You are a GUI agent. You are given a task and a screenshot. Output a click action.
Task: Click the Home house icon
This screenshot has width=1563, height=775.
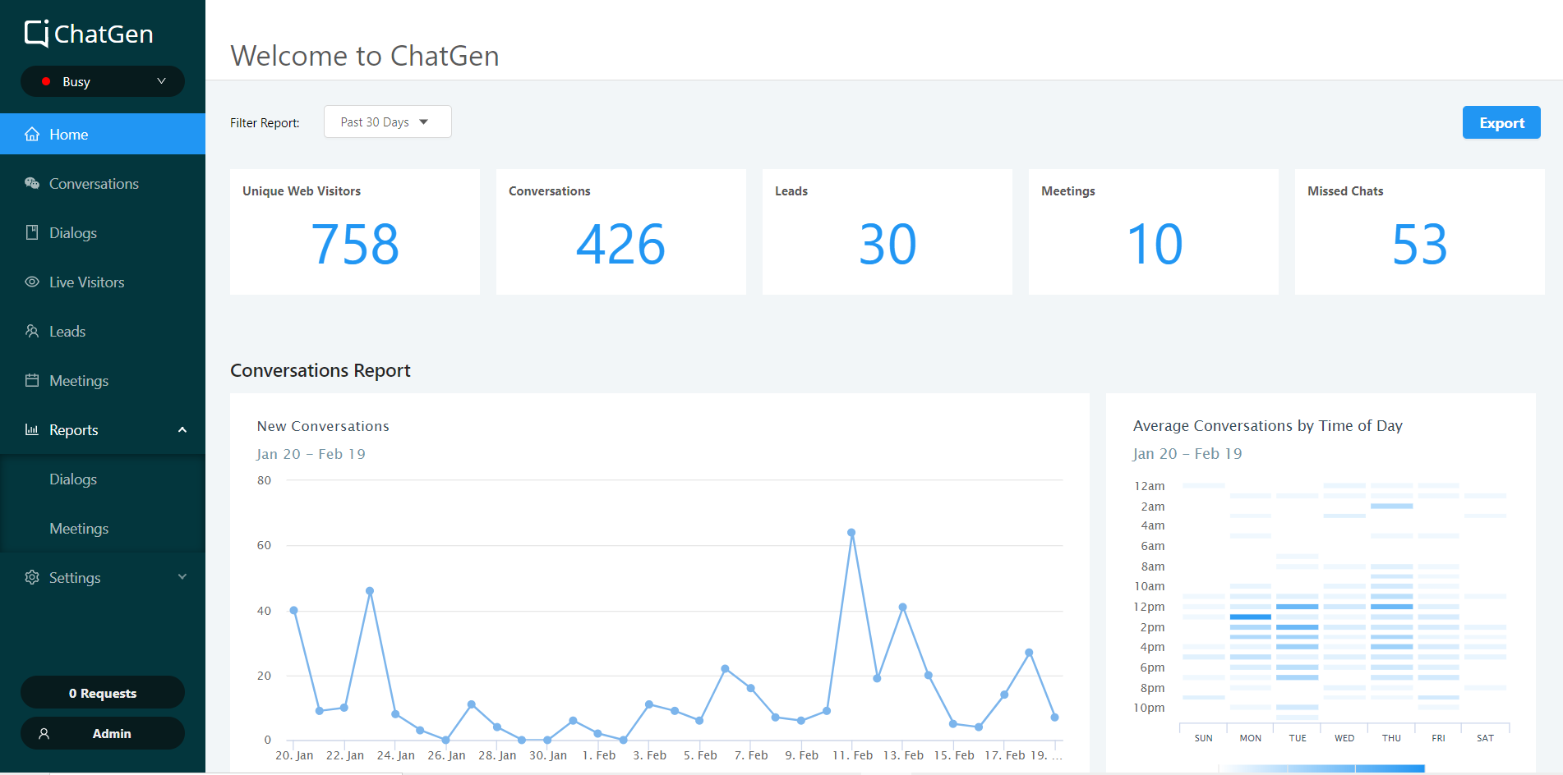[x=32, y=134]
